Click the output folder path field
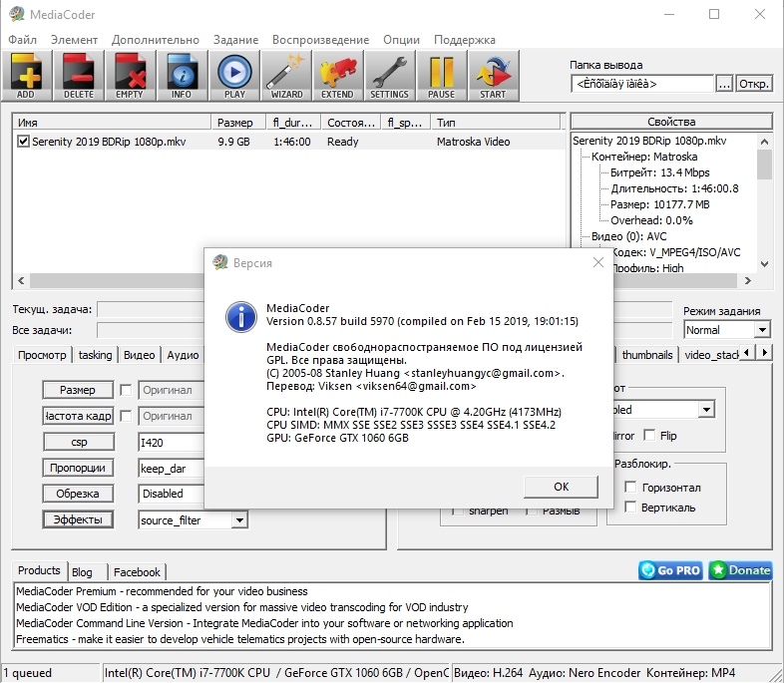Image resolution: width=784 pixels, height=683 pixels. (642, 84)
